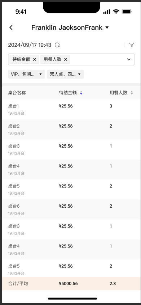This screenshot has width=141, height=305.
Task: Go back using the left chevron arrow
Action: (x=11, y=27)
